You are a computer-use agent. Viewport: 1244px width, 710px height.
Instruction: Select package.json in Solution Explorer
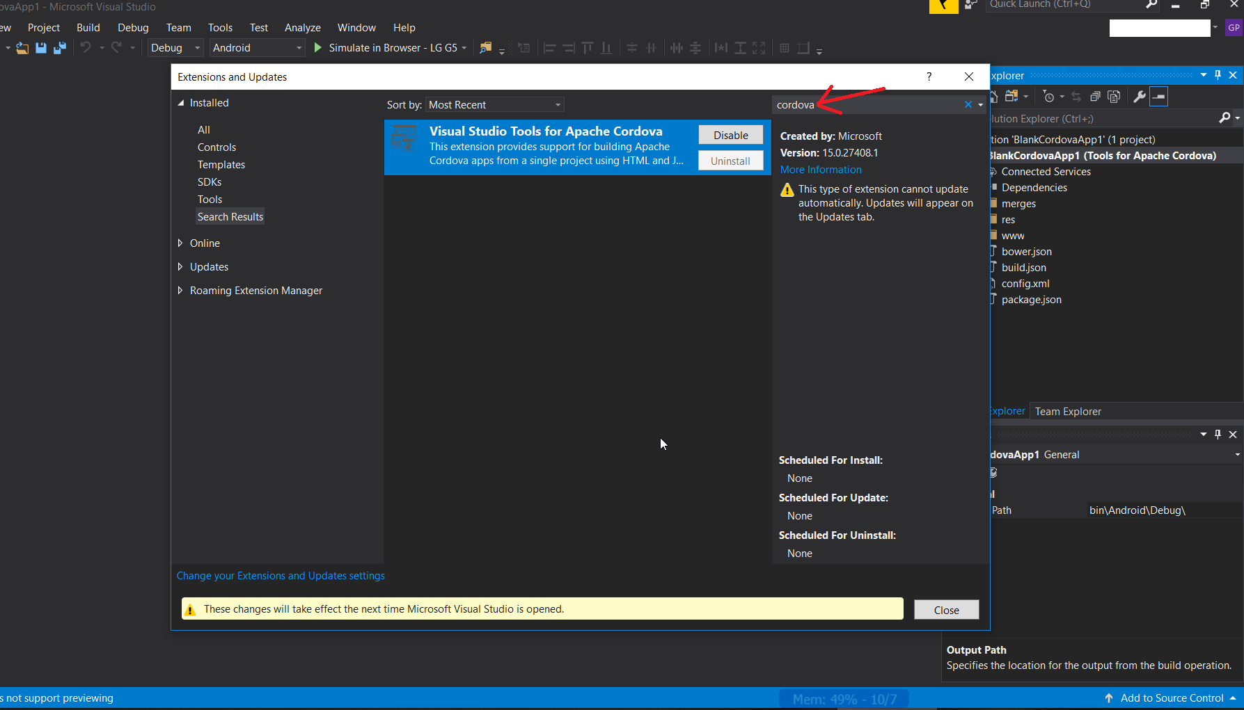point(1032,300)
